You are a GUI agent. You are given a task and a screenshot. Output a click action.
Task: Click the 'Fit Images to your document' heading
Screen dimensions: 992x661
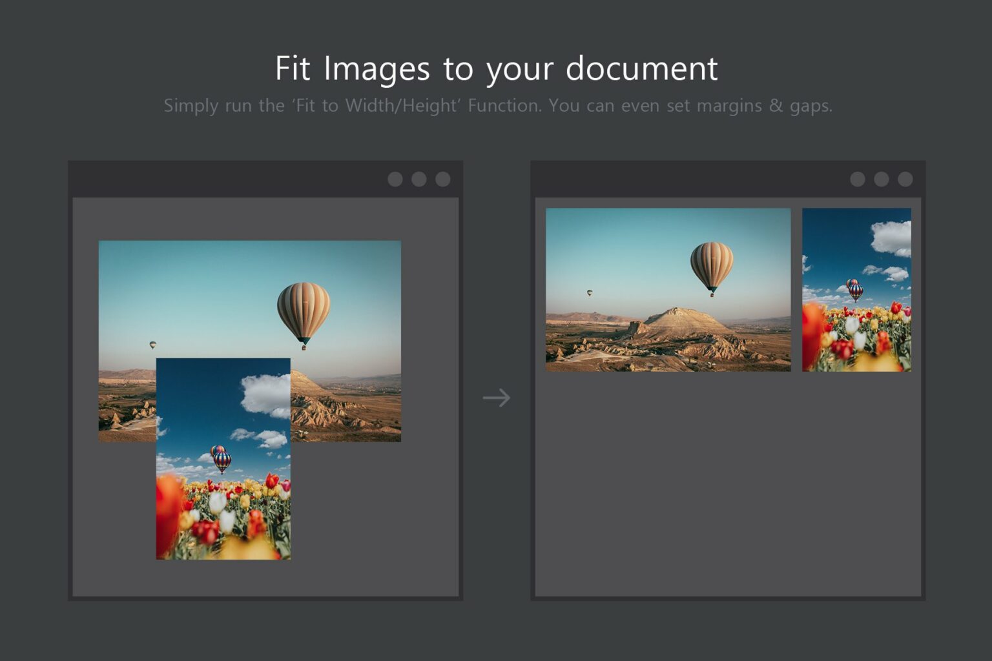(x=496, y=68)
